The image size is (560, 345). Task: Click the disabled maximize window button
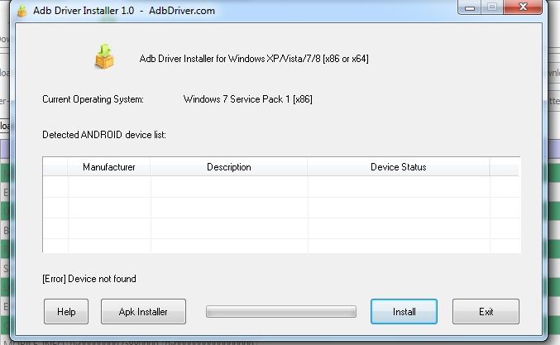(x=494, y=8)
